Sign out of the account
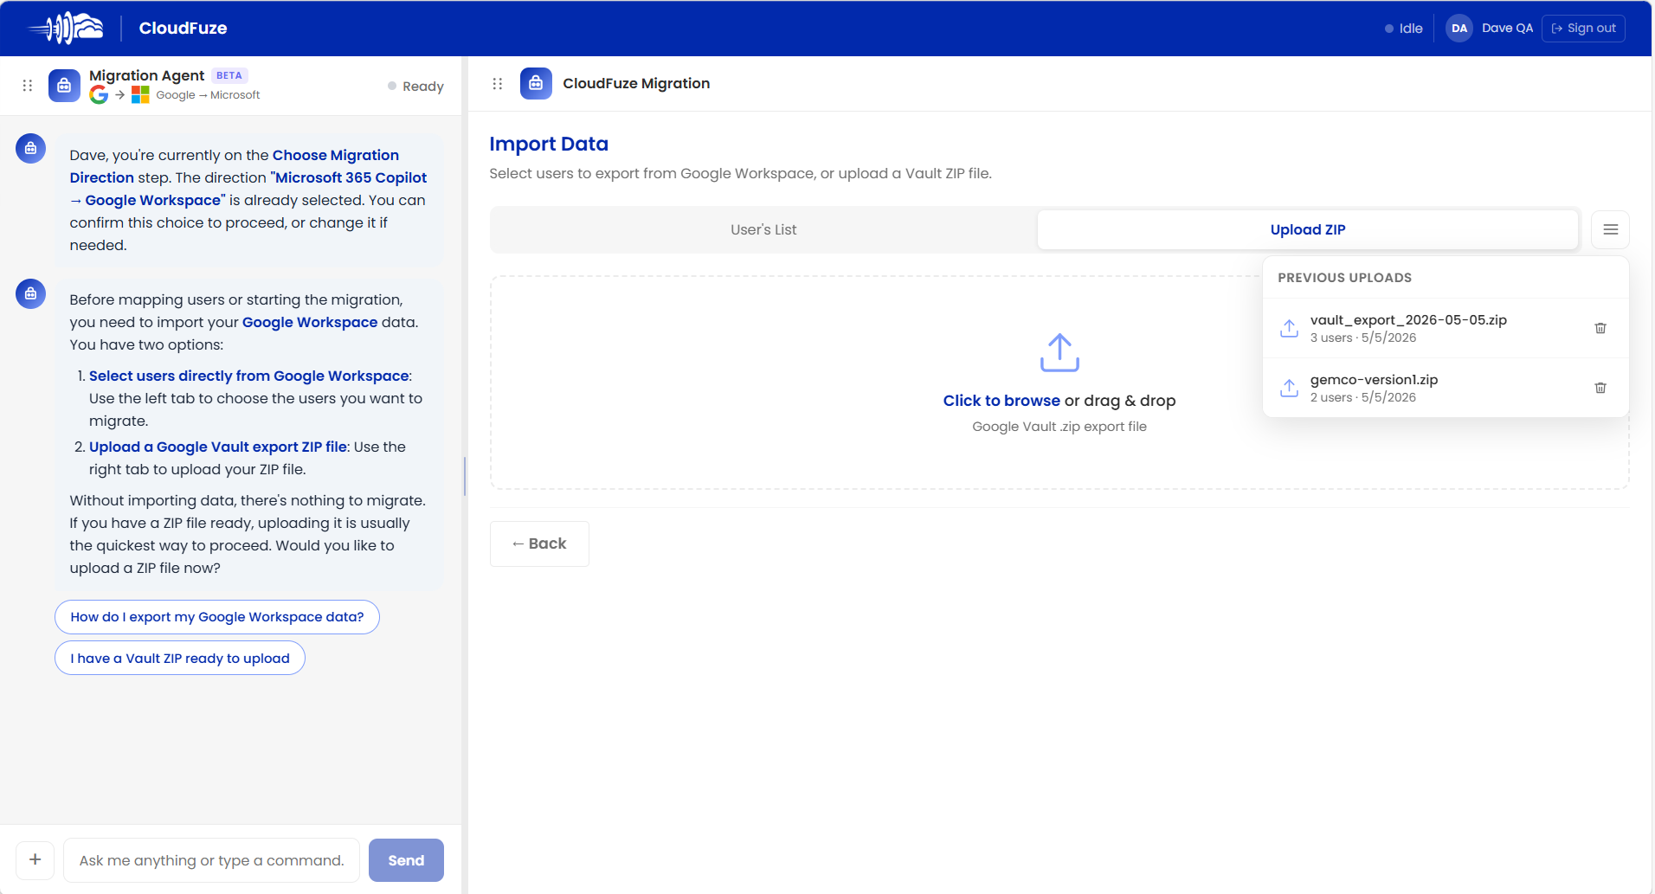Screen dimensions: 1655x894 [x=1583, y=29]
